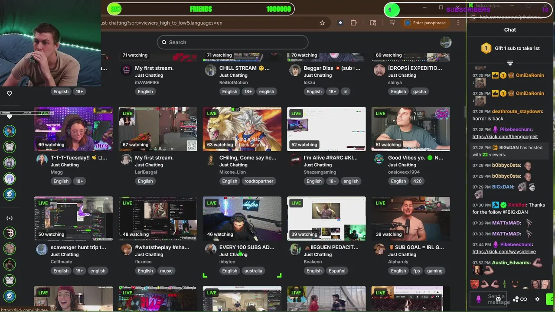The height and width of the screenshot is (312, 555).
Task: Click the irl tag under lokzu
Action: (x=346, y=91)
